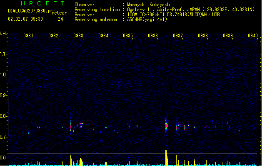Click the red-blue echo blob at 0933
The height and width of the screenshot is (166, 262).
81,125
